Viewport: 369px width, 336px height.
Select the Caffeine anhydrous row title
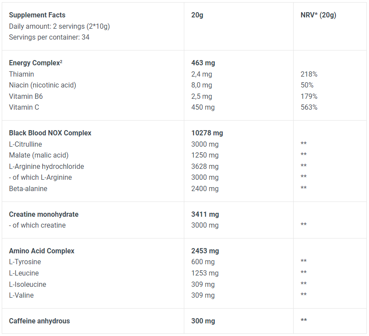pyautogui.click(x=40, y=321)
